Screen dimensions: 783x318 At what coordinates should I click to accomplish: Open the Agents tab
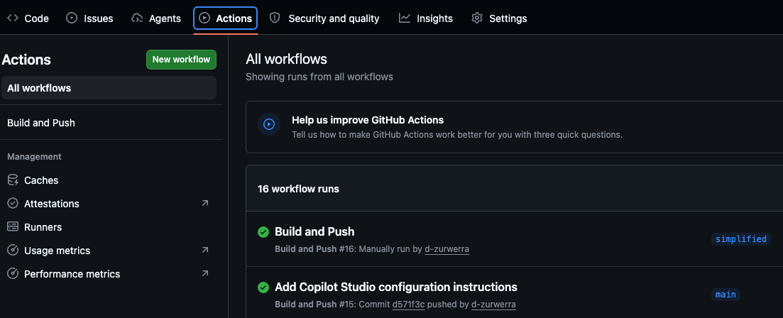point(155,18)
